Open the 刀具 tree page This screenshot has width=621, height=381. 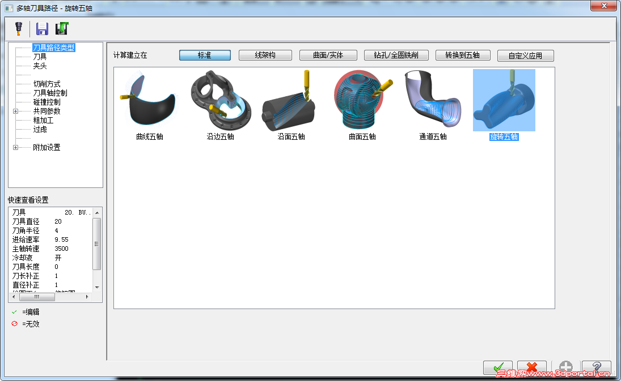40,57
